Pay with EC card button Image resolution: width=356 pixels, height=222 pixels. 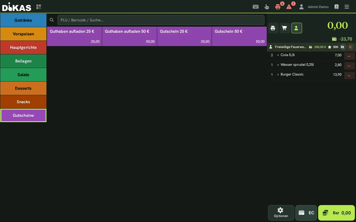[306, 213]
